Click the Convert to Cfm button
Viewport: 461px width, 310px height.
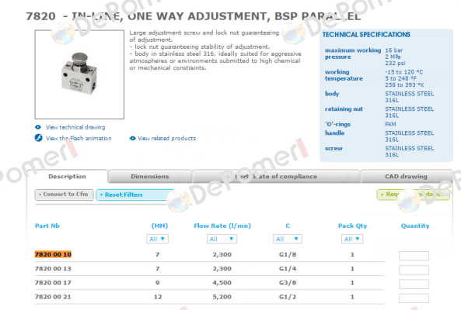pyautogui.click(x=64, y=195)
